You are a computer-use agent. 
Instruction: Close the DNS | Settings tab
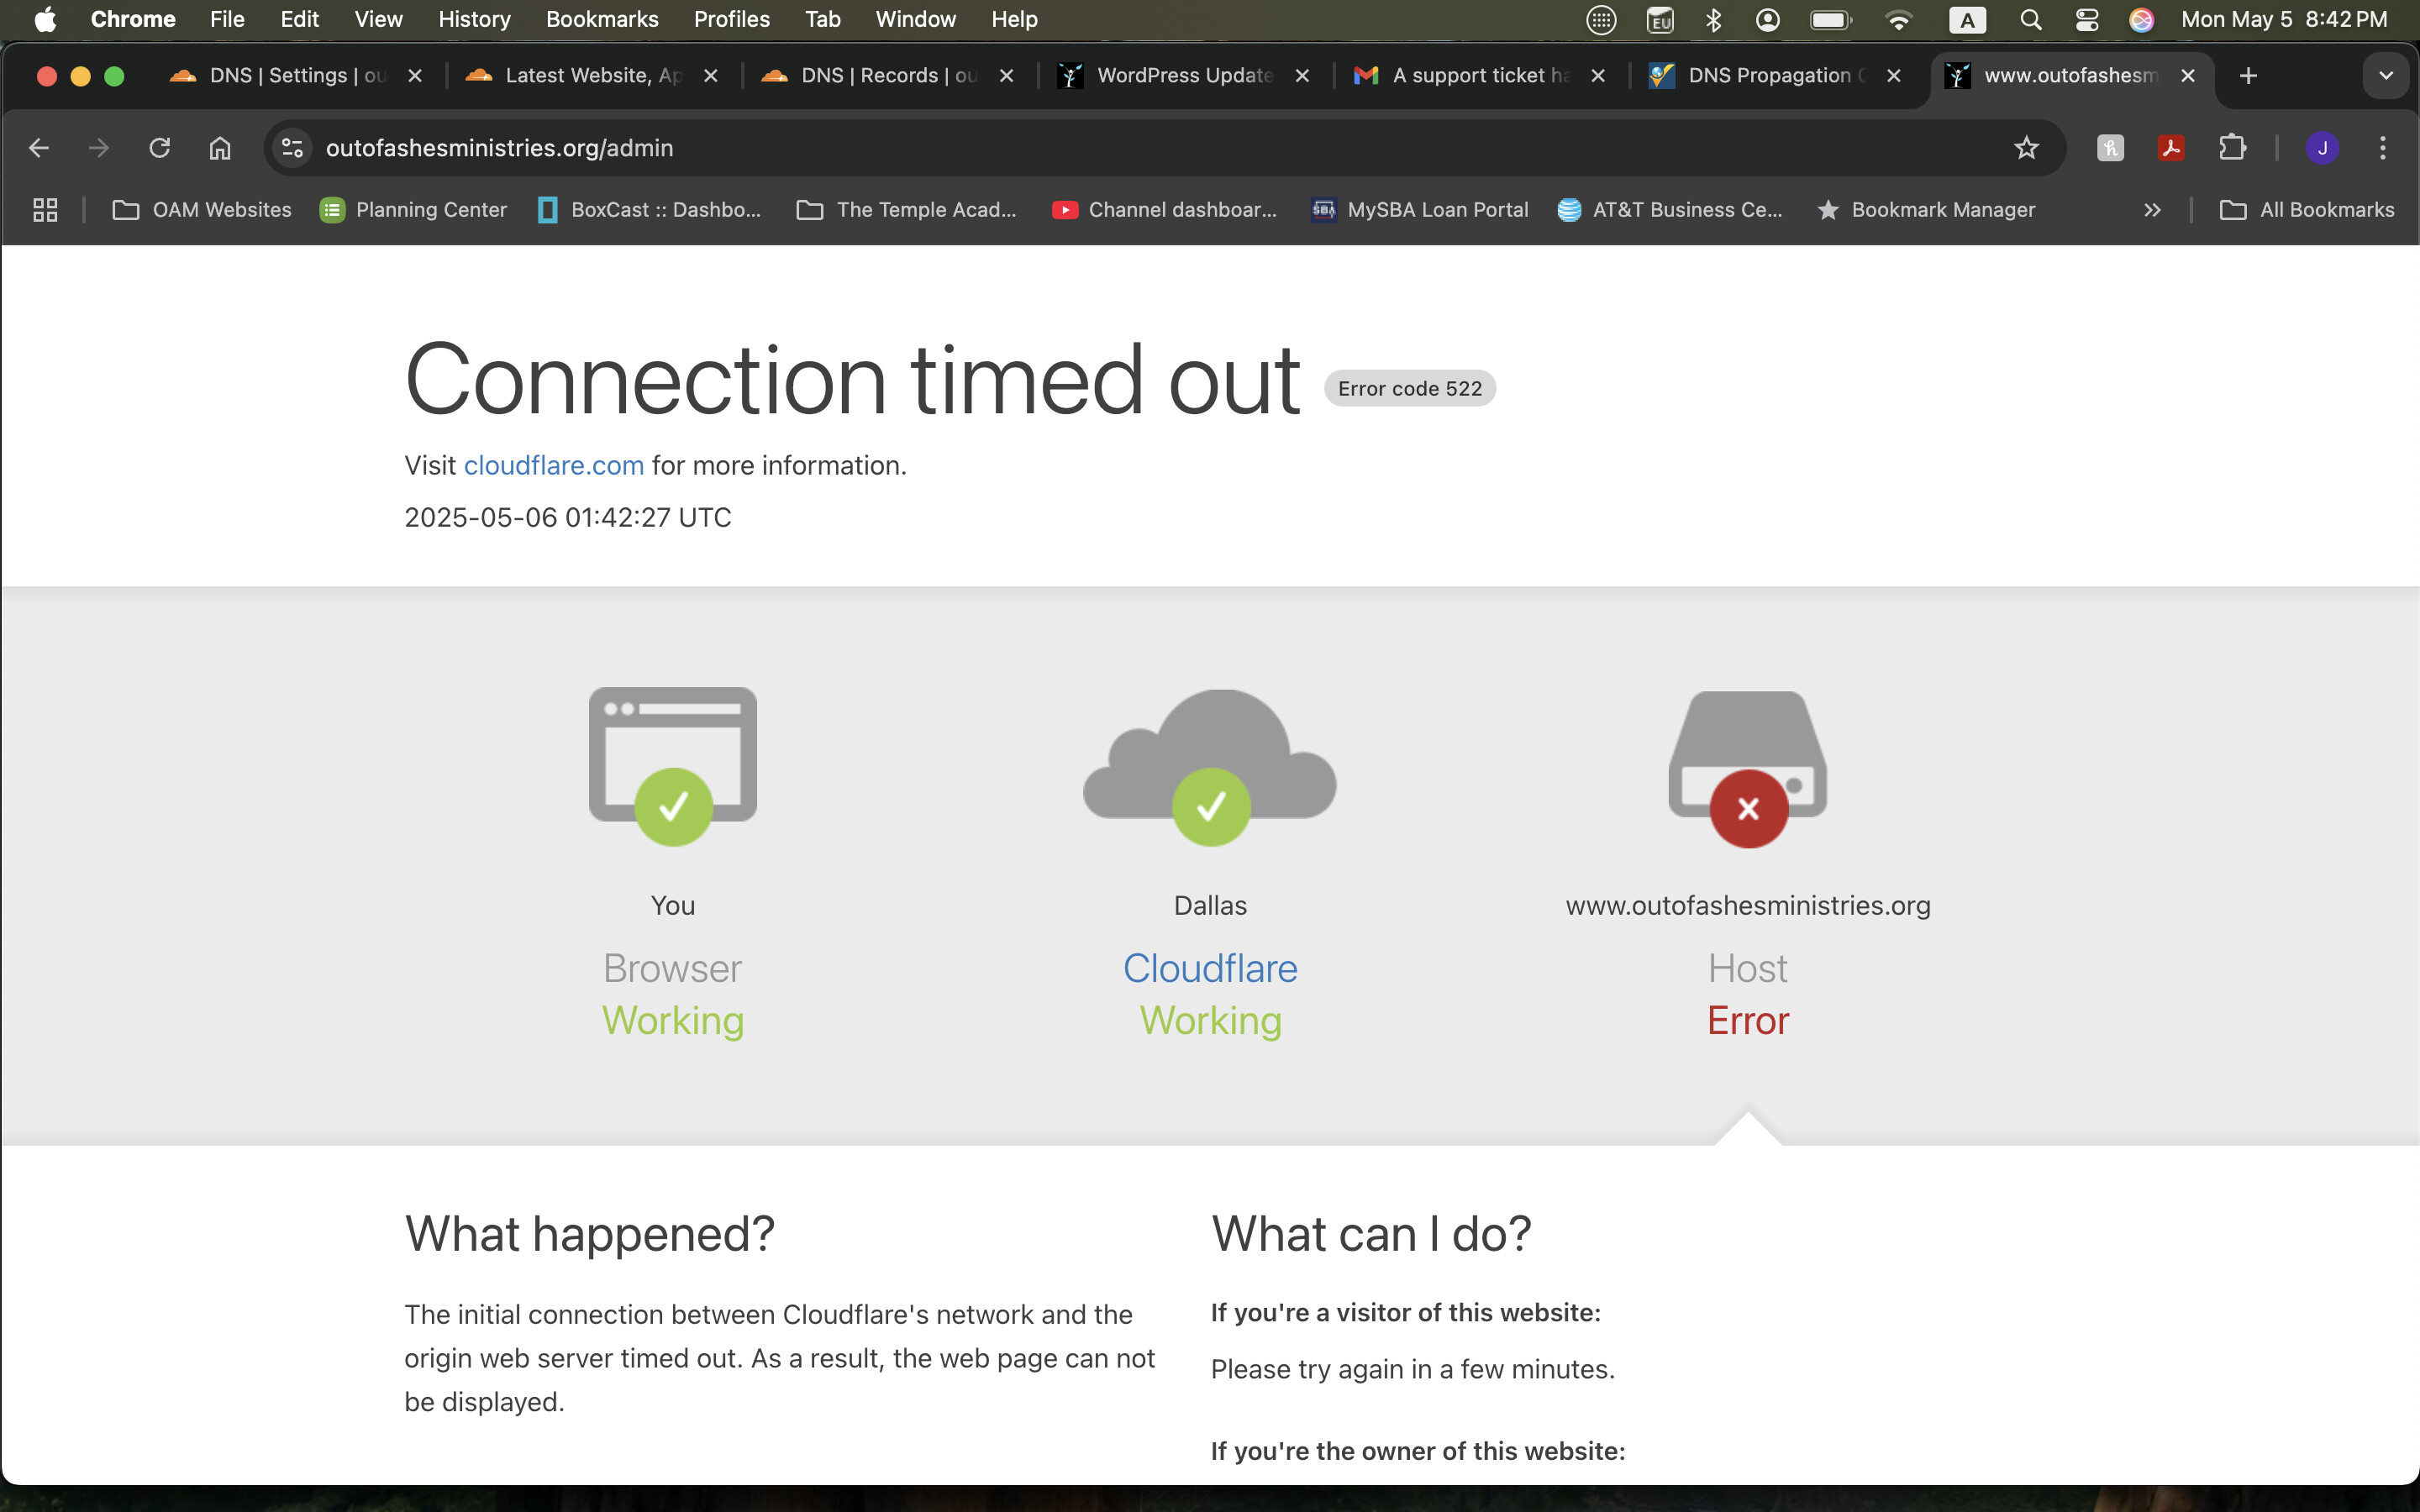coord(415,76)
